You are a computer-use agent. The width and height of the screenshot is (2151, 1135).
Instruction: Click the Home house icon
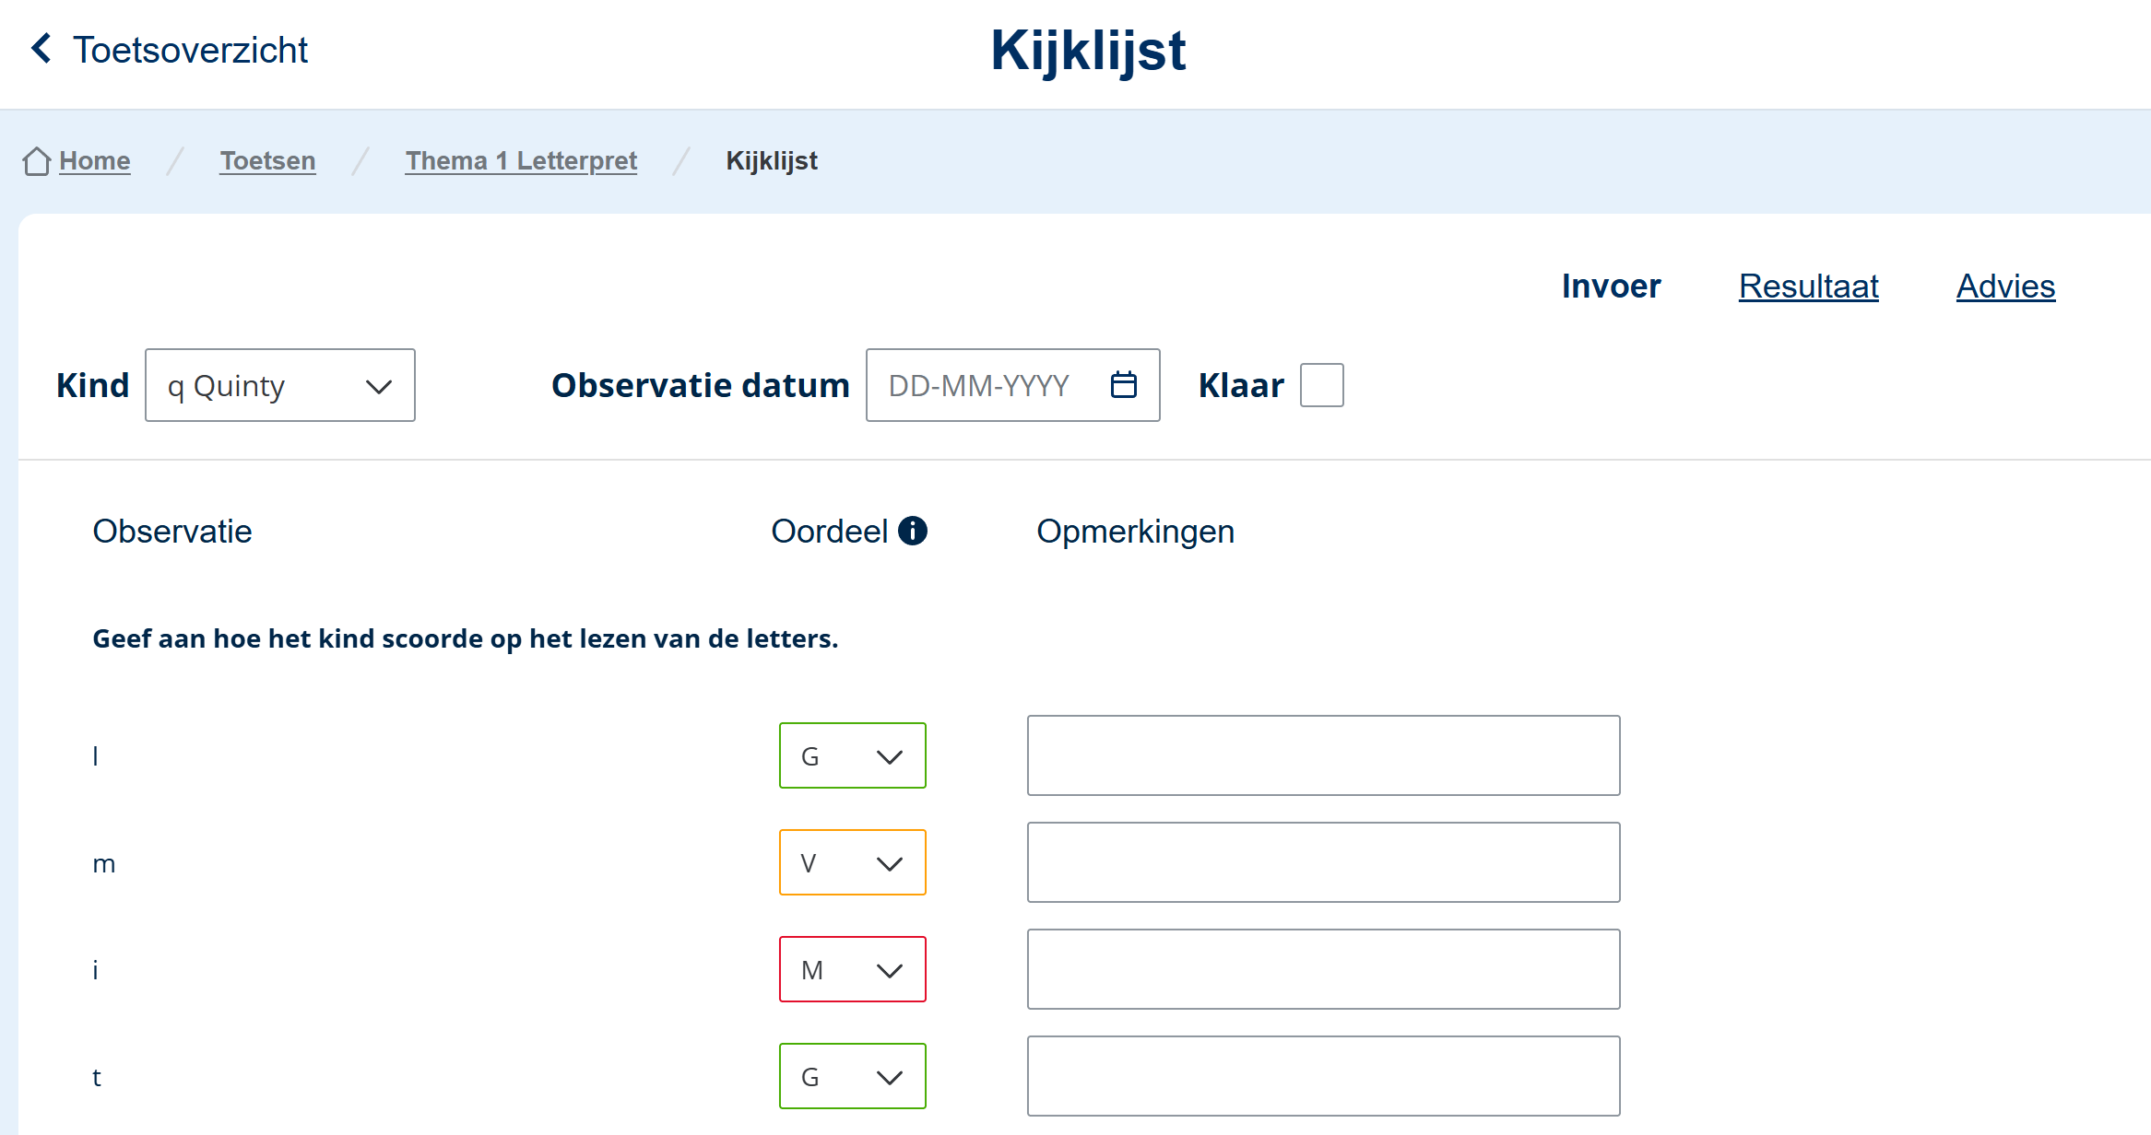[x=36, y=161]
